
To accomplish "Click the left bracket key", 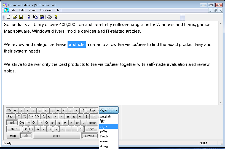I will pyautogui.click(x=87, y=116).
